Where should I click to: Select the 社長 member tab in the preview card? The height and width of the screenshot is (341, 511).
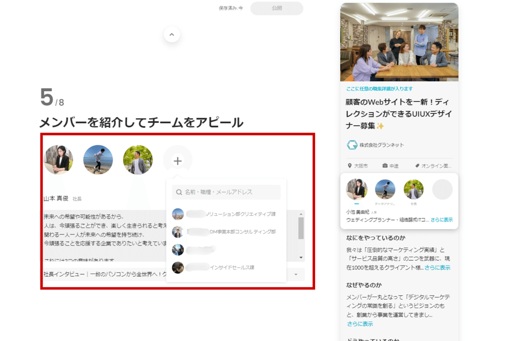coord(413,189)
